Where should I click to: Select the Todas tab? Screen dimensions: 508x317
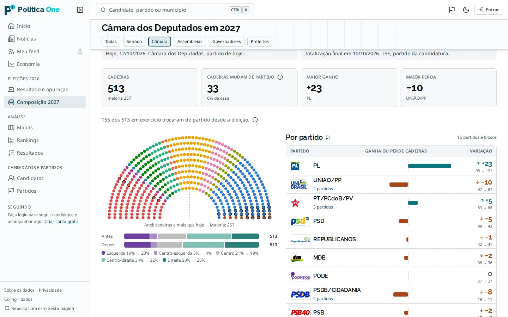pos(111,42)
